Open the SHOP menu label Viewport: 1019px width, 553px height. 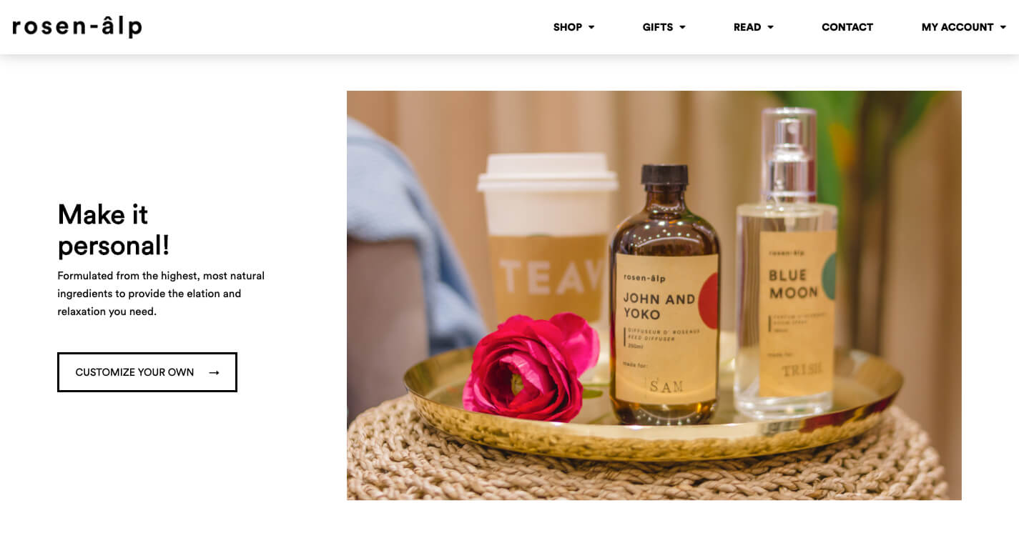point(568,27)
